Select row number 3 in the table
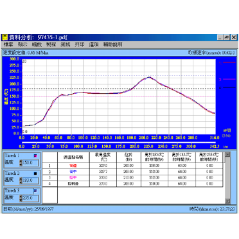239x239 pixels. (x=49, y=178)
